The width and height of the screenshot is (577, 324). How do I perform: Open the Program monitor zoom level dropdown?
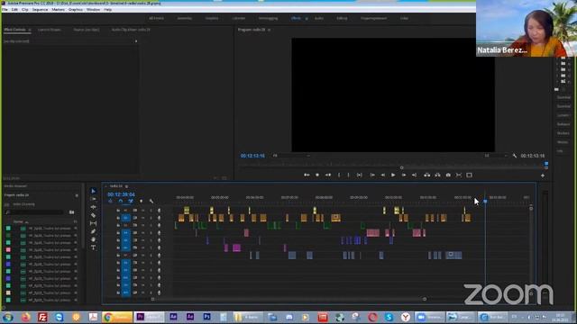pos(290,156)
